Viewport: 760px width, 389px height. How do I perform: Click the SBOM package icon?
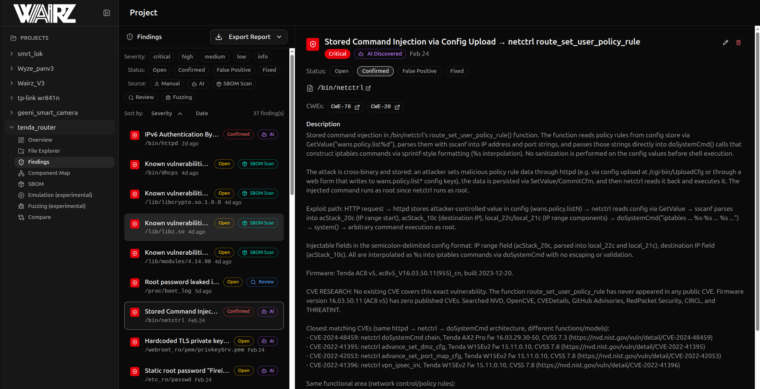pyautogui.click(x=21, y=184)
